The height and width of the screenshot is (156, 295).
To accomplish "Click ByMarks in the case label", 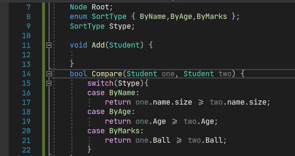I will point(124,131).
